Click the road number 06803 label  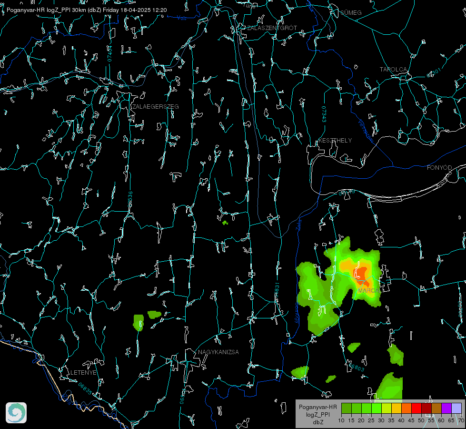pyautogui.click(x=356, y=367)
